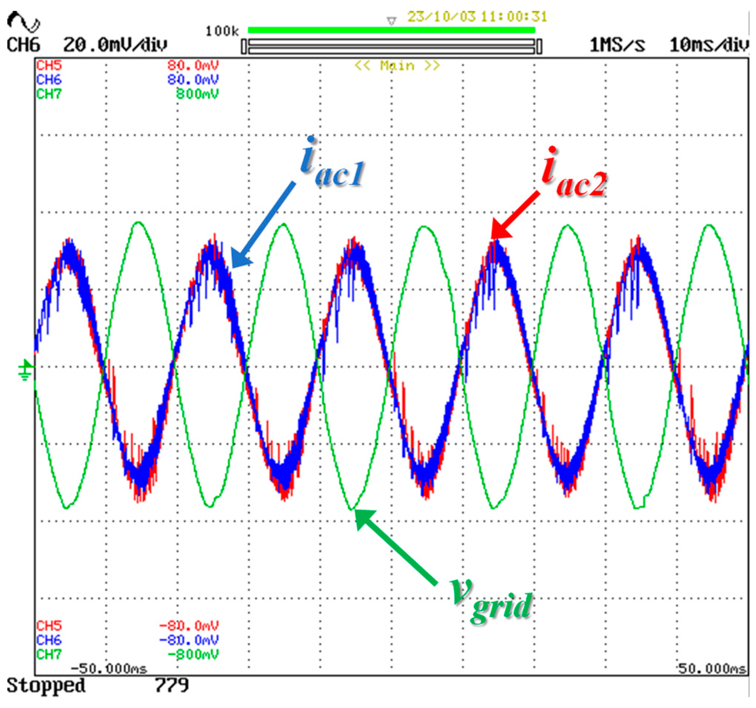Click the green ground level marker
This screenshot has width=756, height=708.
pyautogui.click(x=26, y=369)
